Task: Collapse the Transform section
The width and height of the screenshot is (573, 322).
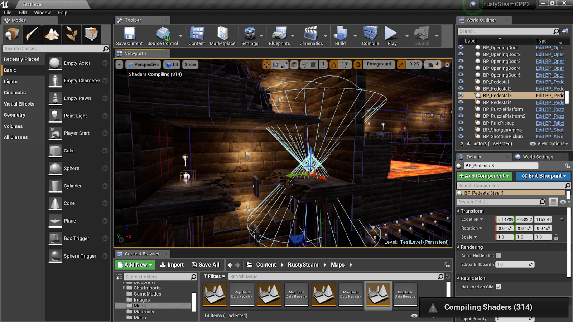Action: [x=458, y=211]
